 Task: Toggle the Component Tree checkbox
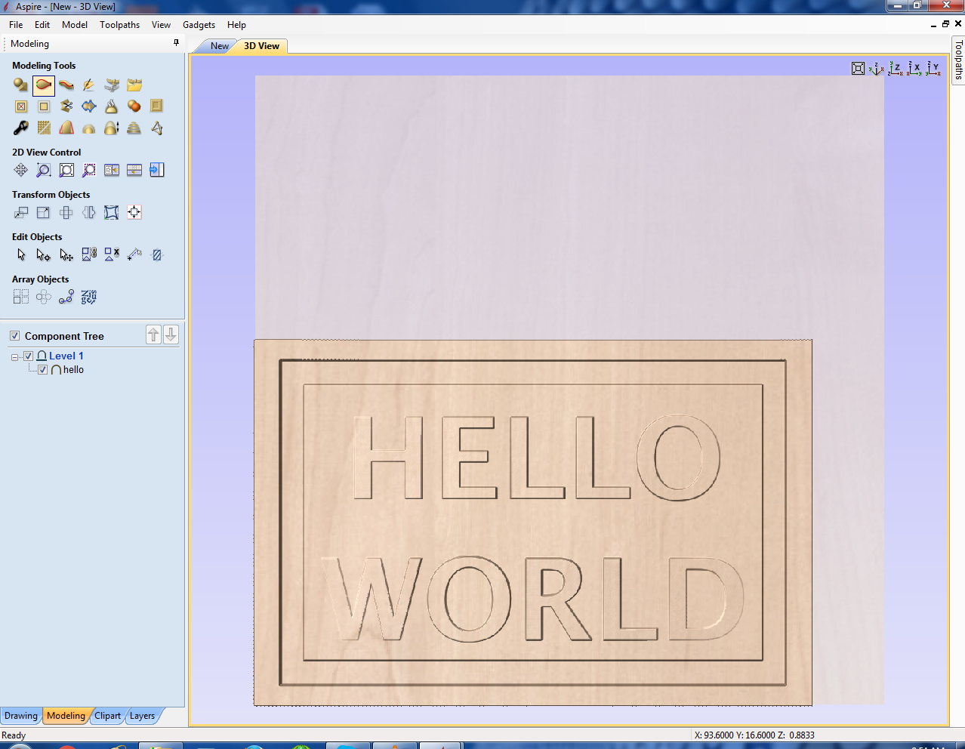(x=14, y=336)
